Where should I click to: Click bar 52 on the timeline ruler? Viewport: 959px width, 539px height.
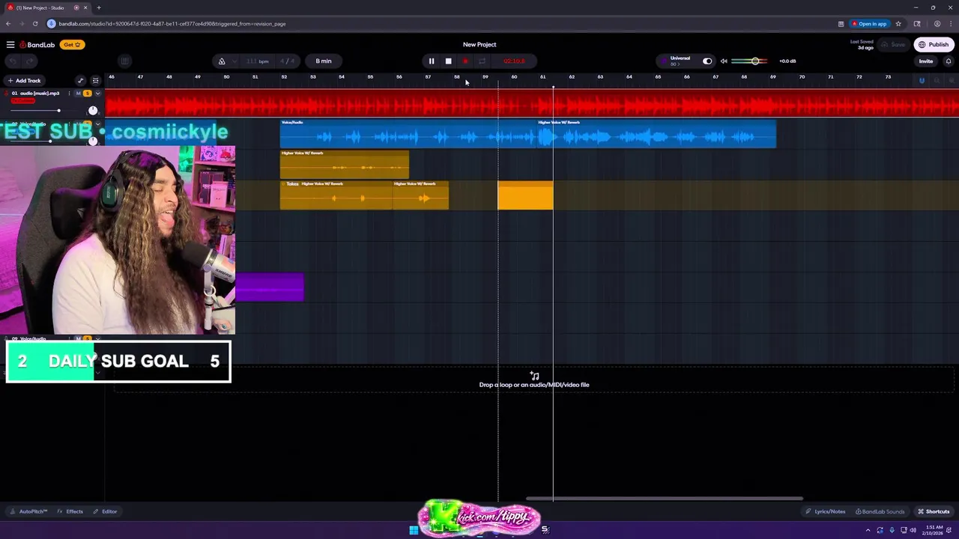pos(284,77)
